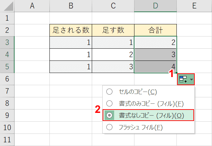This screenshot has width=212, height=146.
Task: Select column D header
Action: point(155,6)
